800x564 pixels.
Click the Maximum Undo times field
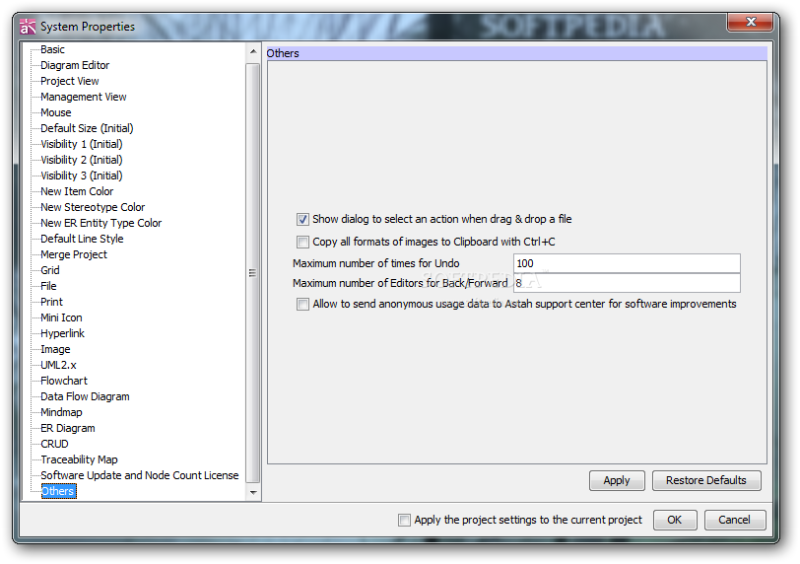pyautogui.click(x=627, y=263)
